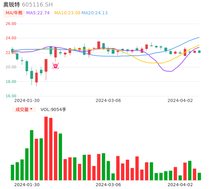
Task: Click the stock name 奥锐特
Action: (12, 5)
